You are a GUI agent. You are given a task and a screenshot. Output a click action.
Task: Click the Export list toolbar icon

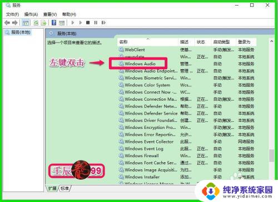(43, 23)
